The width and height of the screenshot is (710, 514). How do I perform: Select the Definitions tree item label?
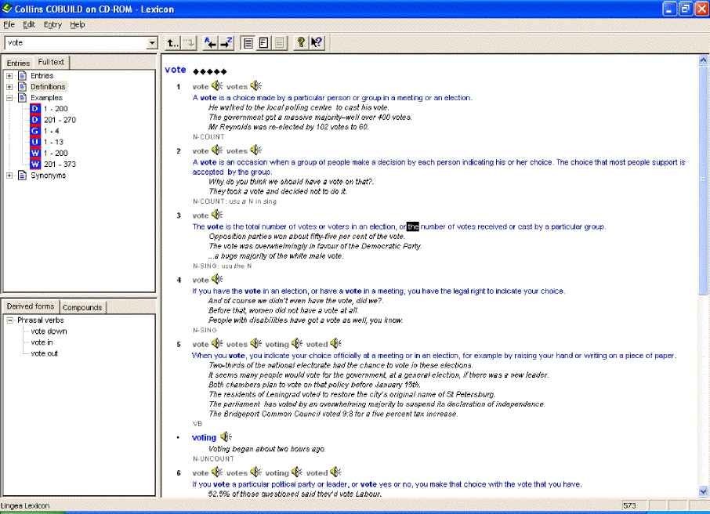48,86
